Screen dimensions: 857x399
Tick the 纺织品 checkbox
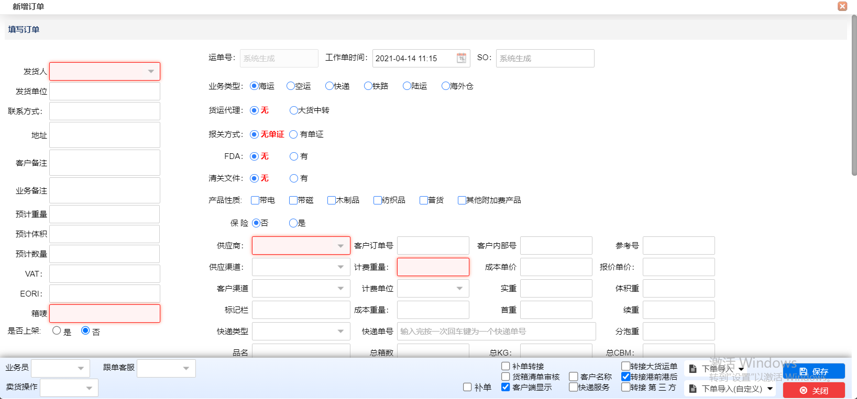[378, 200]
